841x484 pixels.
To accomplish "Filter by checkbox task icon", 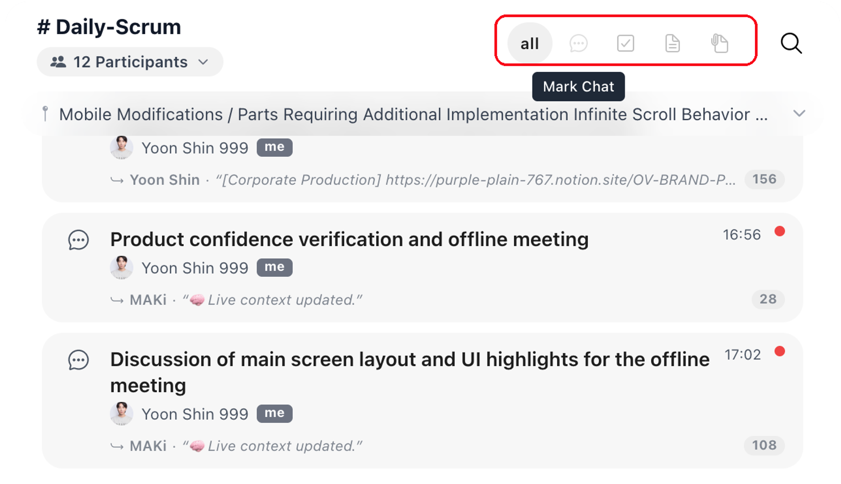I will click(625, 43).
